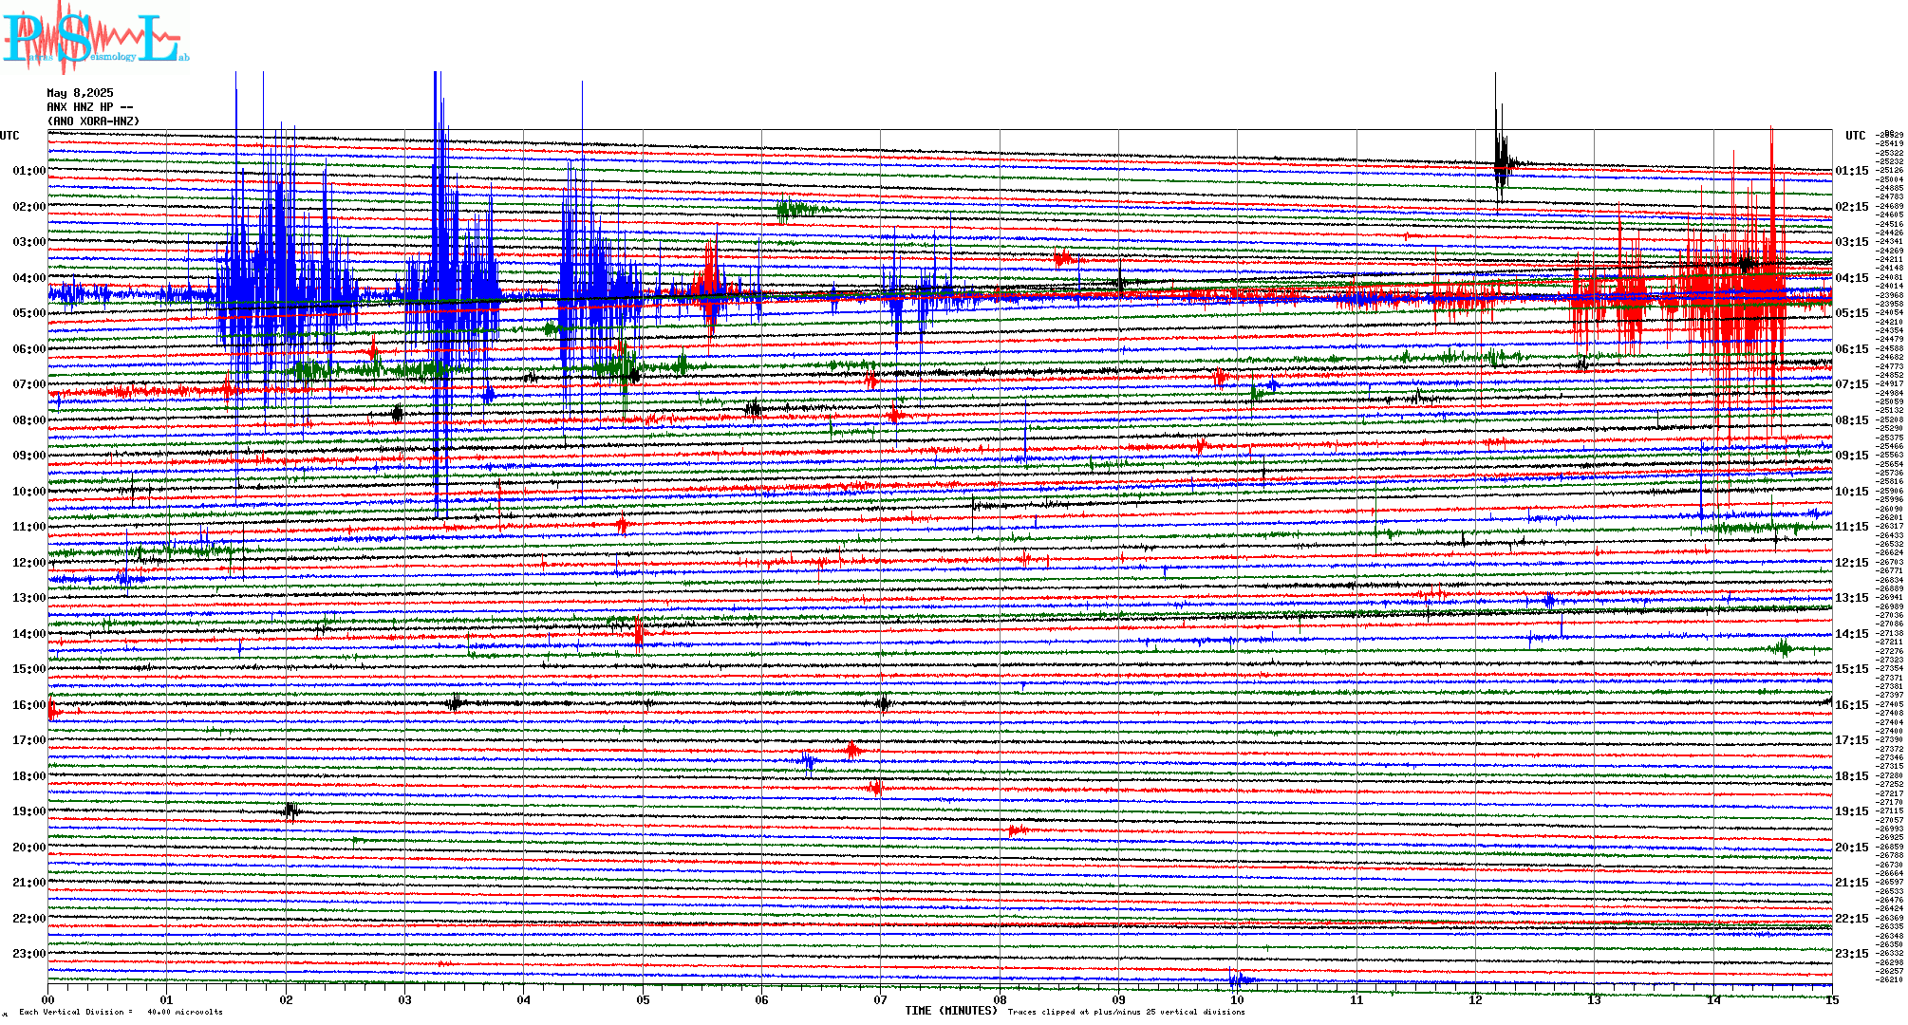1908x1025 pixels.
Task: Click the minute 09 axis tick label
Action: [1119, 1000]
